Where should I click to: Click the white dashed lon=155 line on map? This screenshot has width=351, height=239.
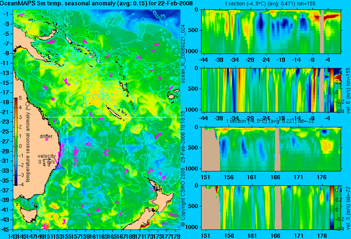click(67, 119)
